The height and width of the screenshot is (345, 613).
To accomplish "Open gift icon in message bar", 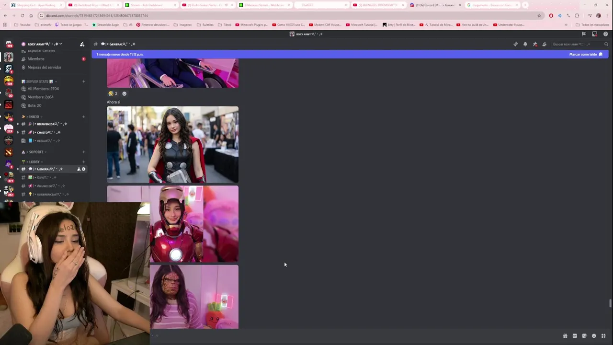I will (565, 336).
